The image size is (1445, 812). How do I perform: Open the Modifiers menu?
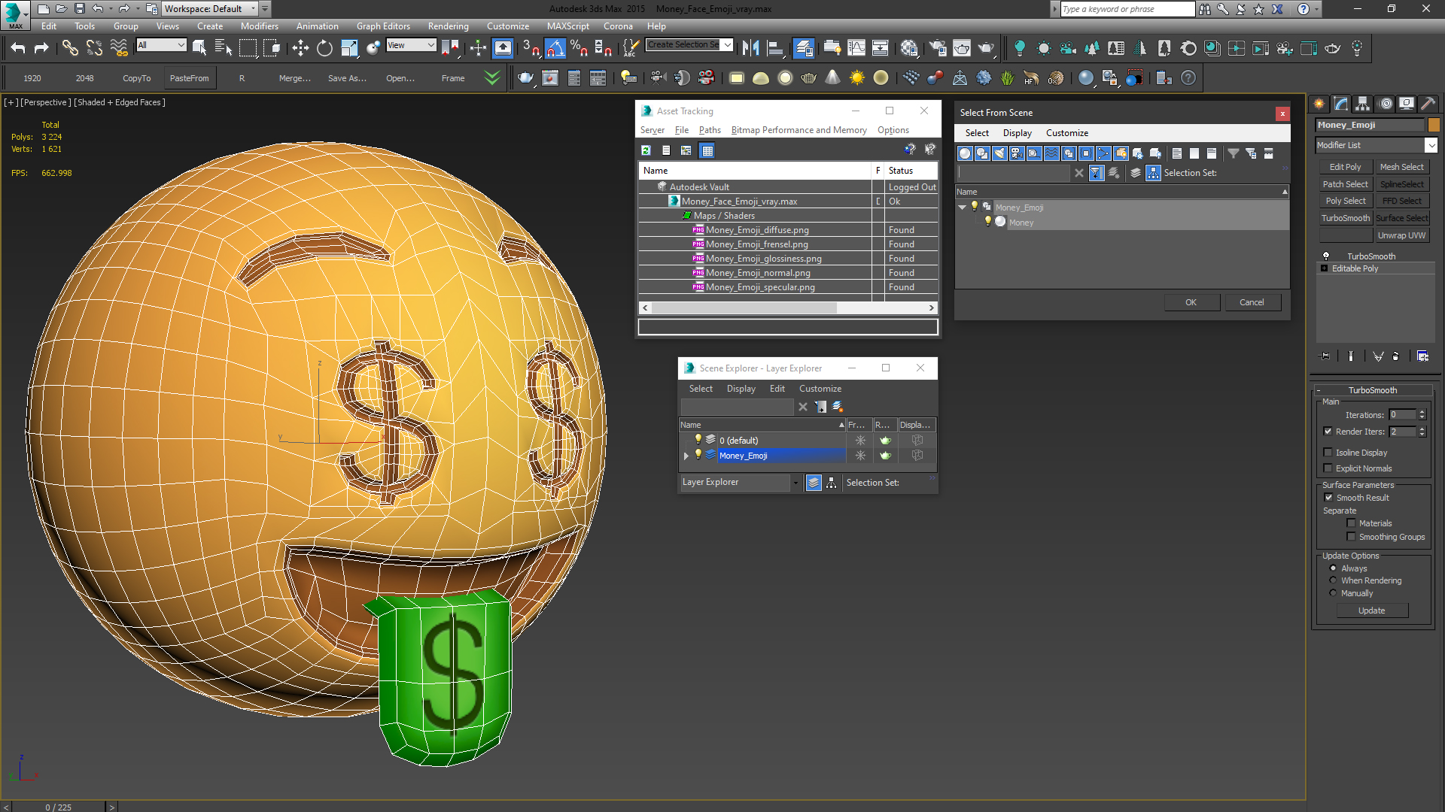pos(260,26)
